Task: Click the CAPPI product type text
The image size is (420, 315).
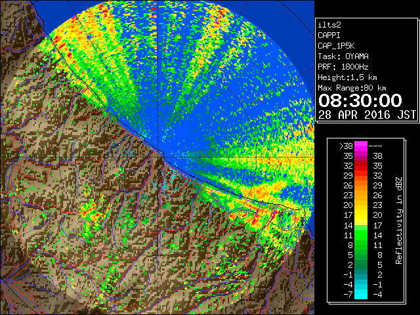Action: point(329,35)
